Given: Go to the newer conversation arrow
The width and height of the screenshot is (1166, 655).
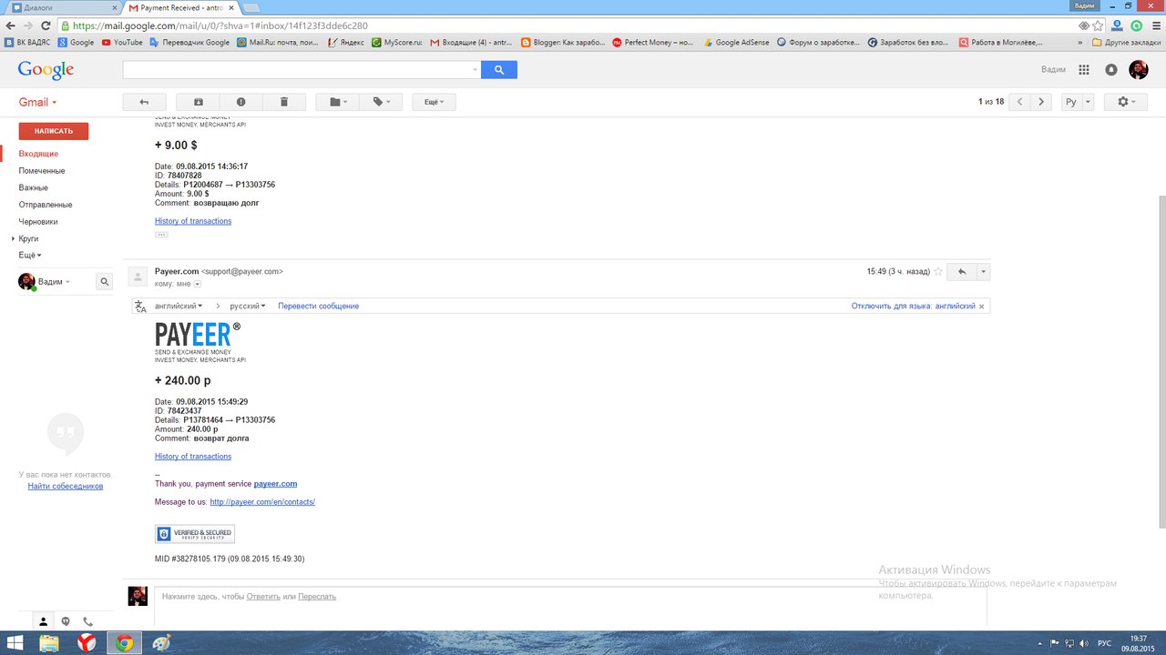Looking at the screenshot, I should [1020, 102].
